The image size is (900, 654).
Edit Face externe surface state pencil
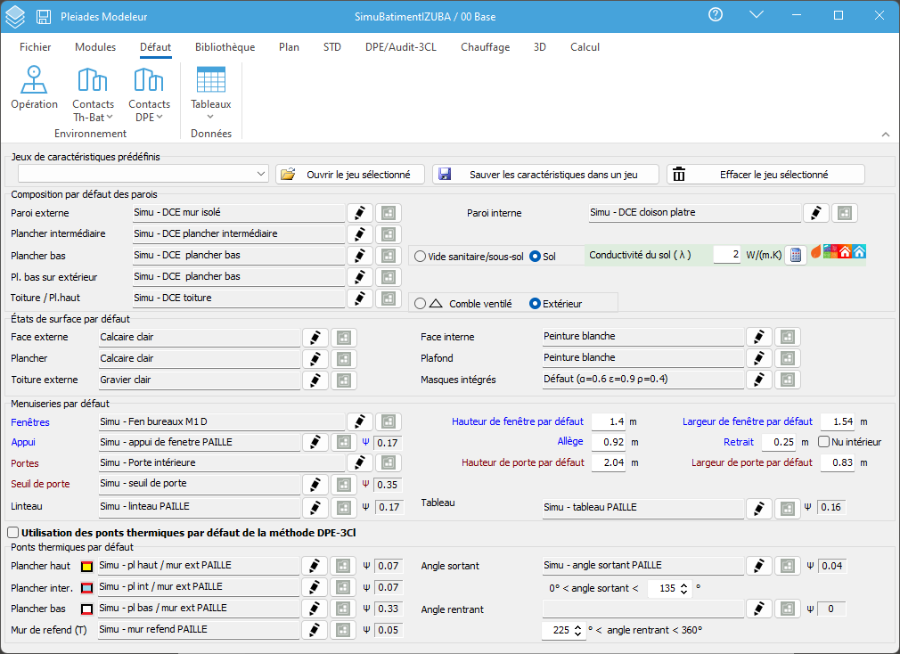coord(315,338)
